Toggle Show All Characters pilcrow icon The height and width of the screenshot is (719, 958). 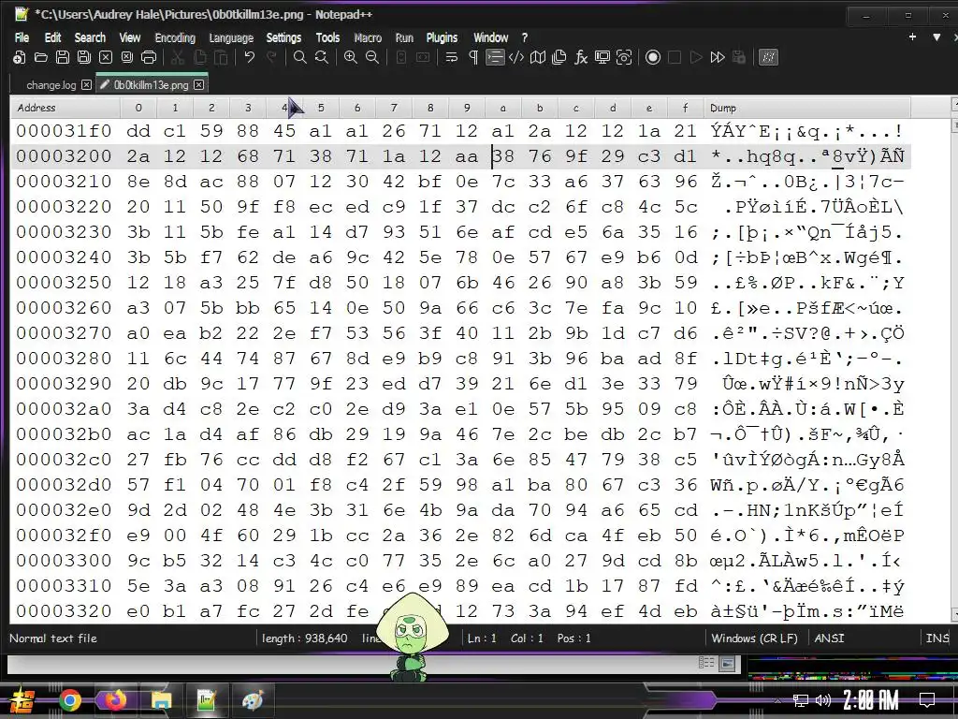pyautogui.click(x=473, y=57)
